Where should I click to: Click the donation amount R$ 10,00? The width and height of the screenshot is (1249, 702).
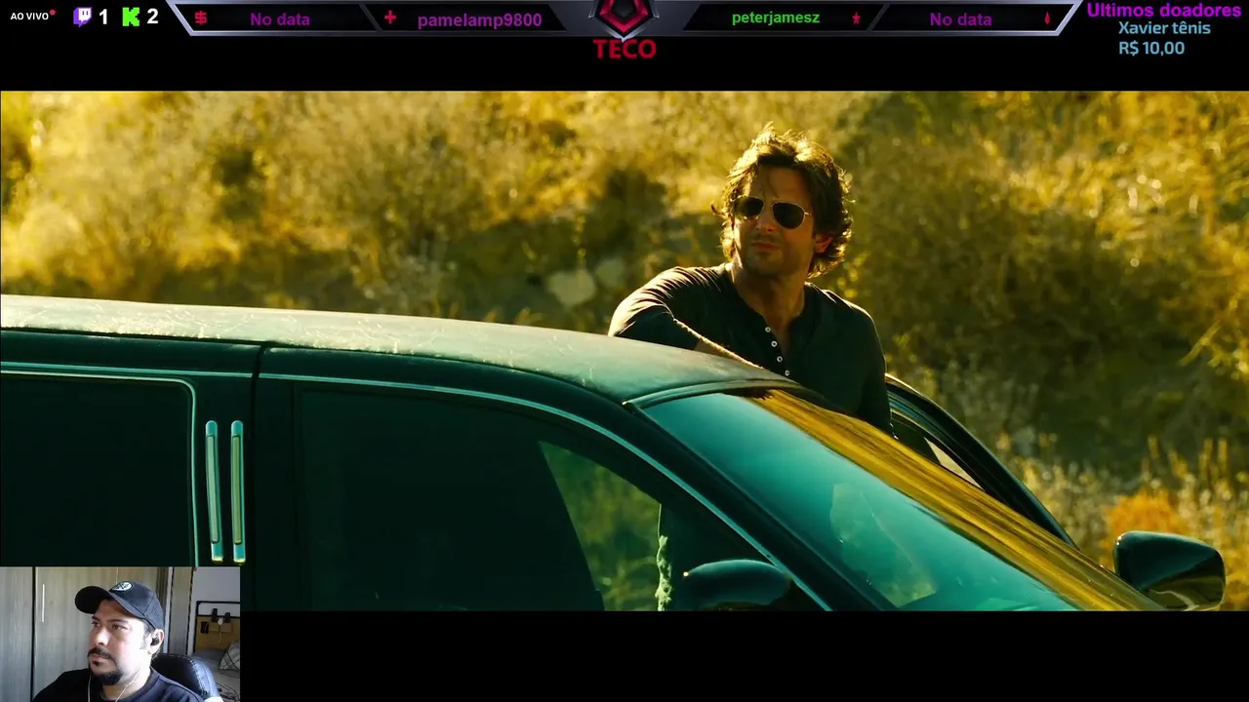[x=1151, y=48]
